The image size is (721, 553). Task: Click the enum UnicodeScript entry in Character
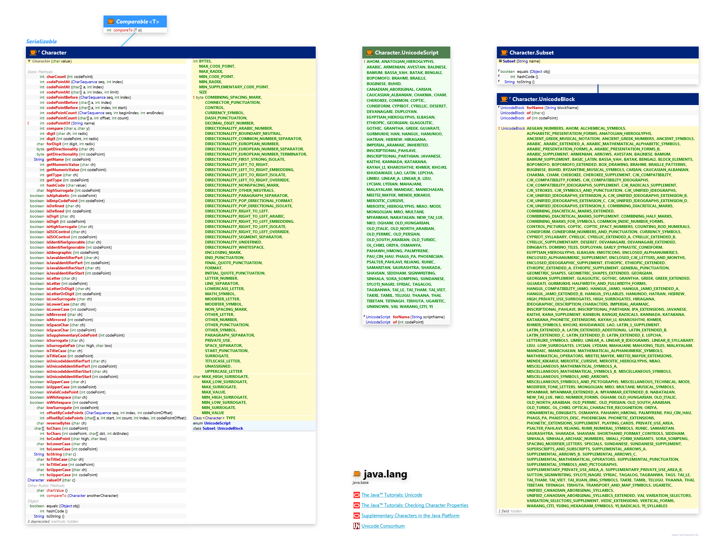click(212, 423)
